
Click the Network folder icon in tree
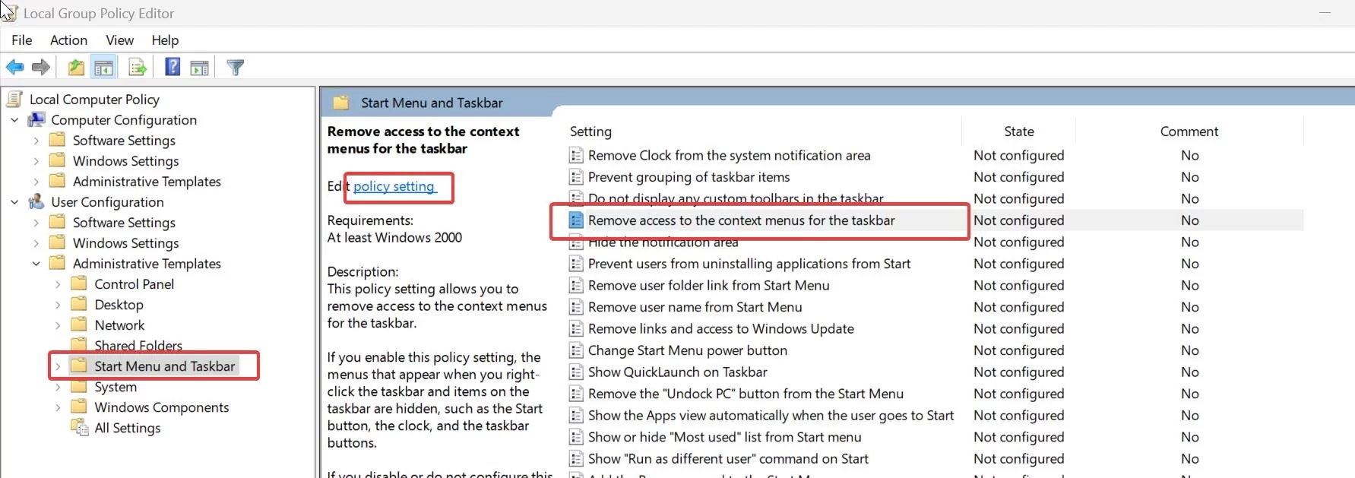click(x=79, y=324)
